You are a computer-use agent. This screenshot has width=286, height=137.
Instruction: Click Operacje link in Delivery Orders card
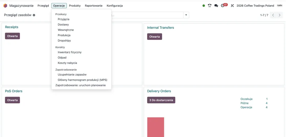click(246, 107)
